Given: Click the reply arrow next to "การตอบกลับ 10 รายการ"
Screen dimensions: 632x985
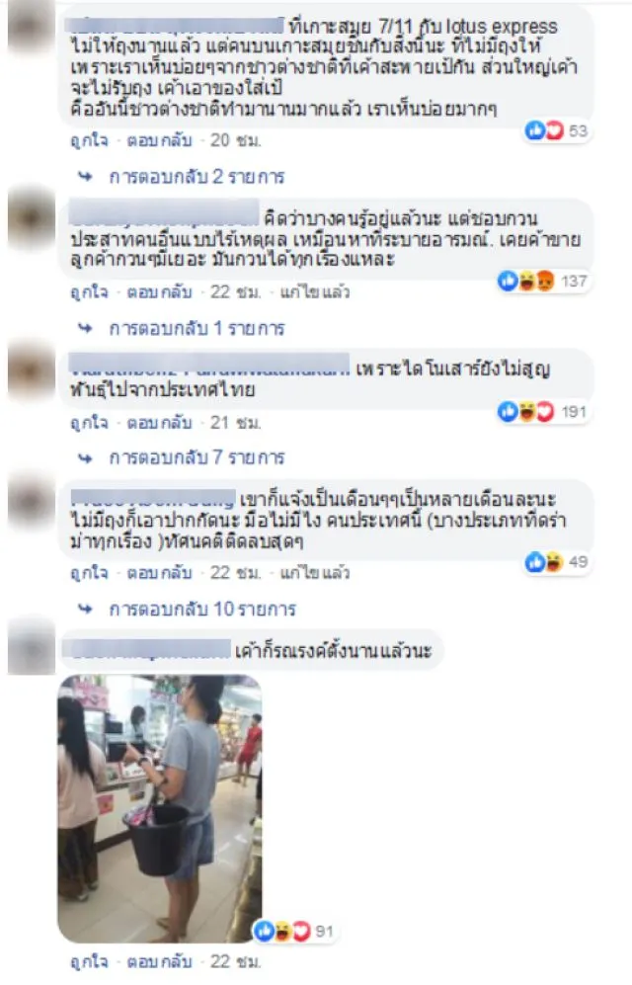Looking at the screenshot, I should (x=85, y=609).
